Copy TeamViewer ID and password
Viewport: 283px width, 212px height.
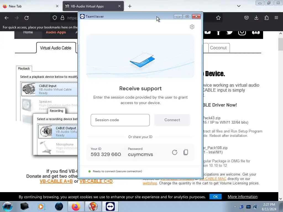pyautogui.click(x=186, y=152)
